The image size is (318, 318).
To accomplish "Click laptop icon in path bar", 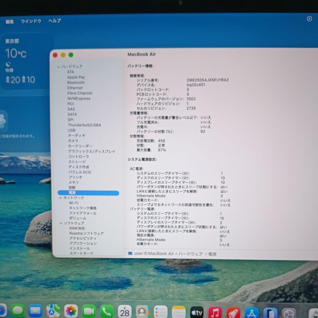I will (x=130, y=253).
